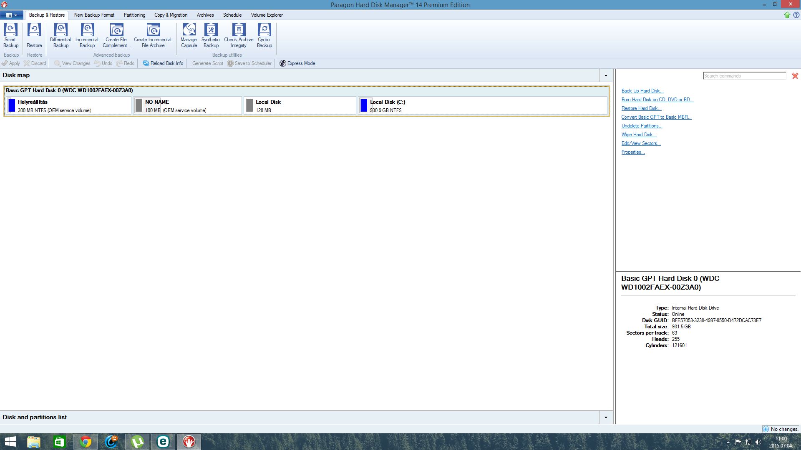Clear search with red X icon
Image resolution: width=801 pixels, height=450 pixels.
coord(795,76)
